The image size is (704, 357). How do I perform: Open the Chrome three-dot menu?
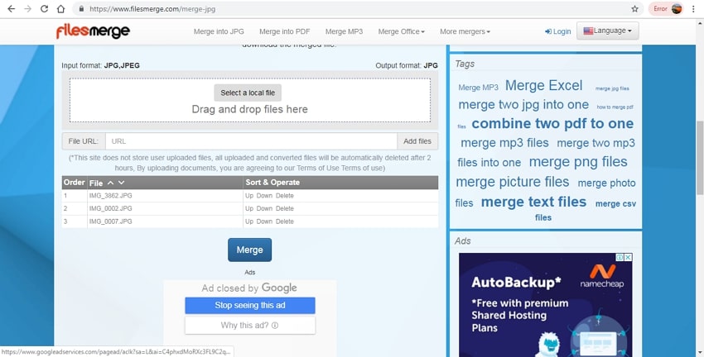pos(694,8)
